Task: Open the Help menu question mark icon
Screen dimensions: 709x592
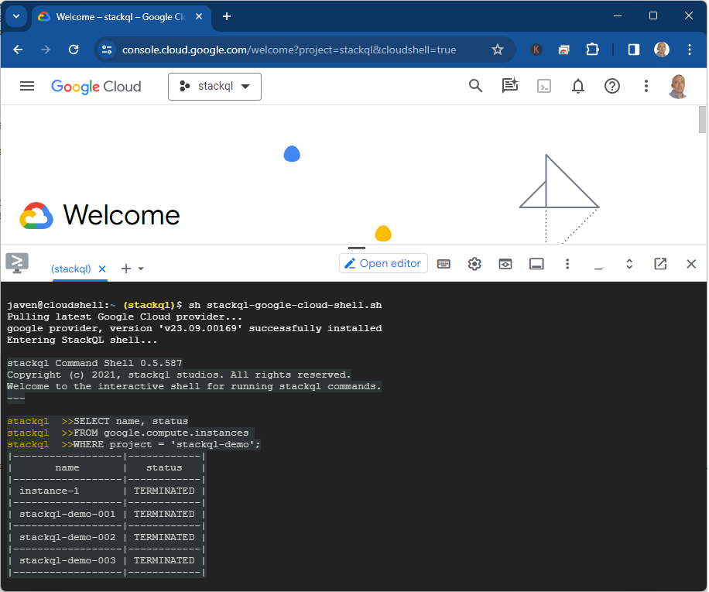Action: point(612,86)
